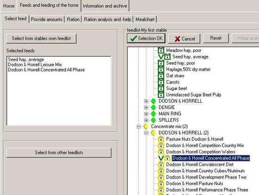Select Dodson & Horrell Competition Country Mix row

tap(205, 146)
